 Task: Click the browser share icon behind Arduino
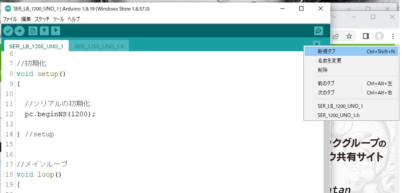point(336,36)
